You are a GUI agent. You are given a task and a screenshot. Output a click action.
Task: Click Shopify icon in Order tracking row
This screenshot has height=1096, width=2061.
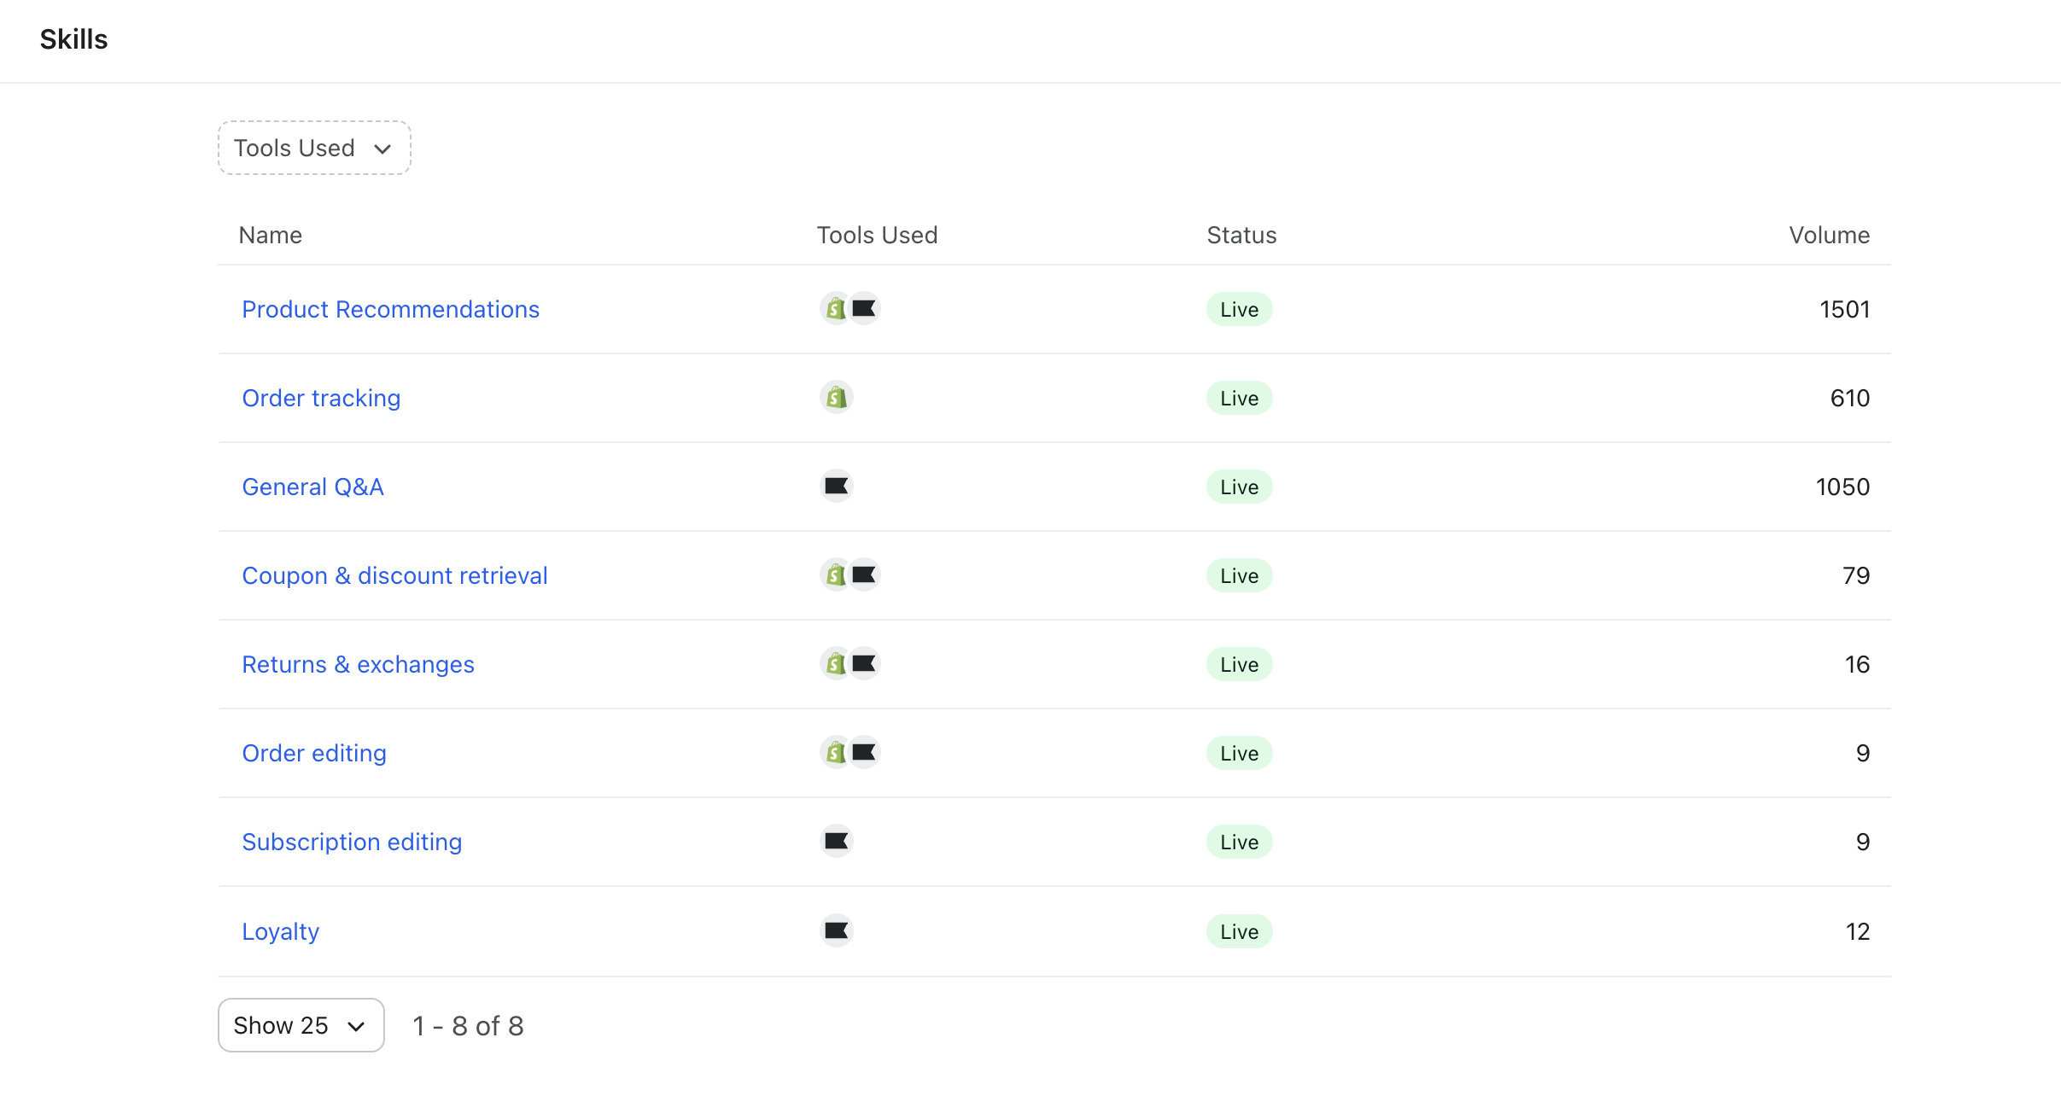click(836, 398)
